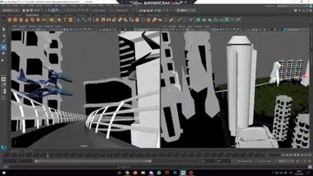The height and width of the screenshot is (176, 313).
Task: Toggle the Attribute Editor visibility icon
Action: (x=303, y=10)
